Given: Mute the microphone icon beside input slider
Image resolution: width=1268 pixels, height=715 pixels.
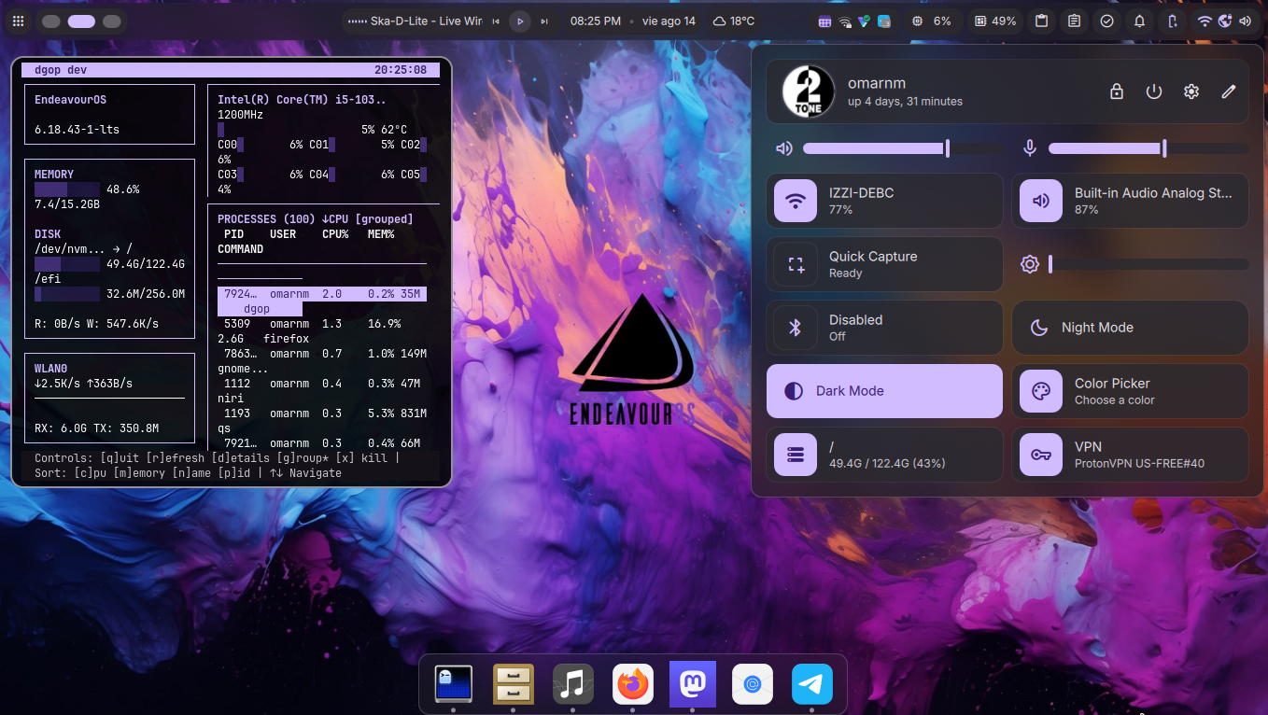Looking at the screenshot, I should tap(1030, 148).
